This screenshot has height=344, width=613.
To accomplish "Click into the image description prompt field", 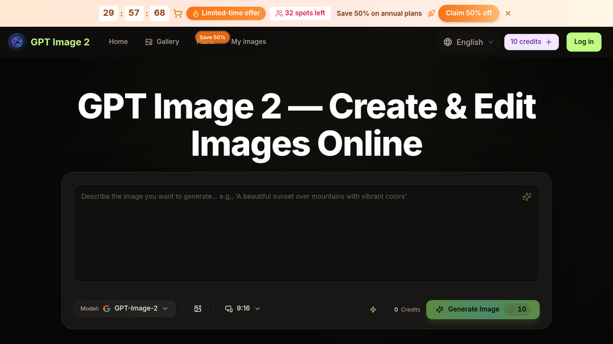I will tap(306, 233).
